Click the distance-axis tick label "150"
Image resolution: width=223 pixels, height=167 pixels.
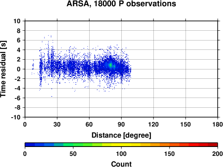pos(186,124)
